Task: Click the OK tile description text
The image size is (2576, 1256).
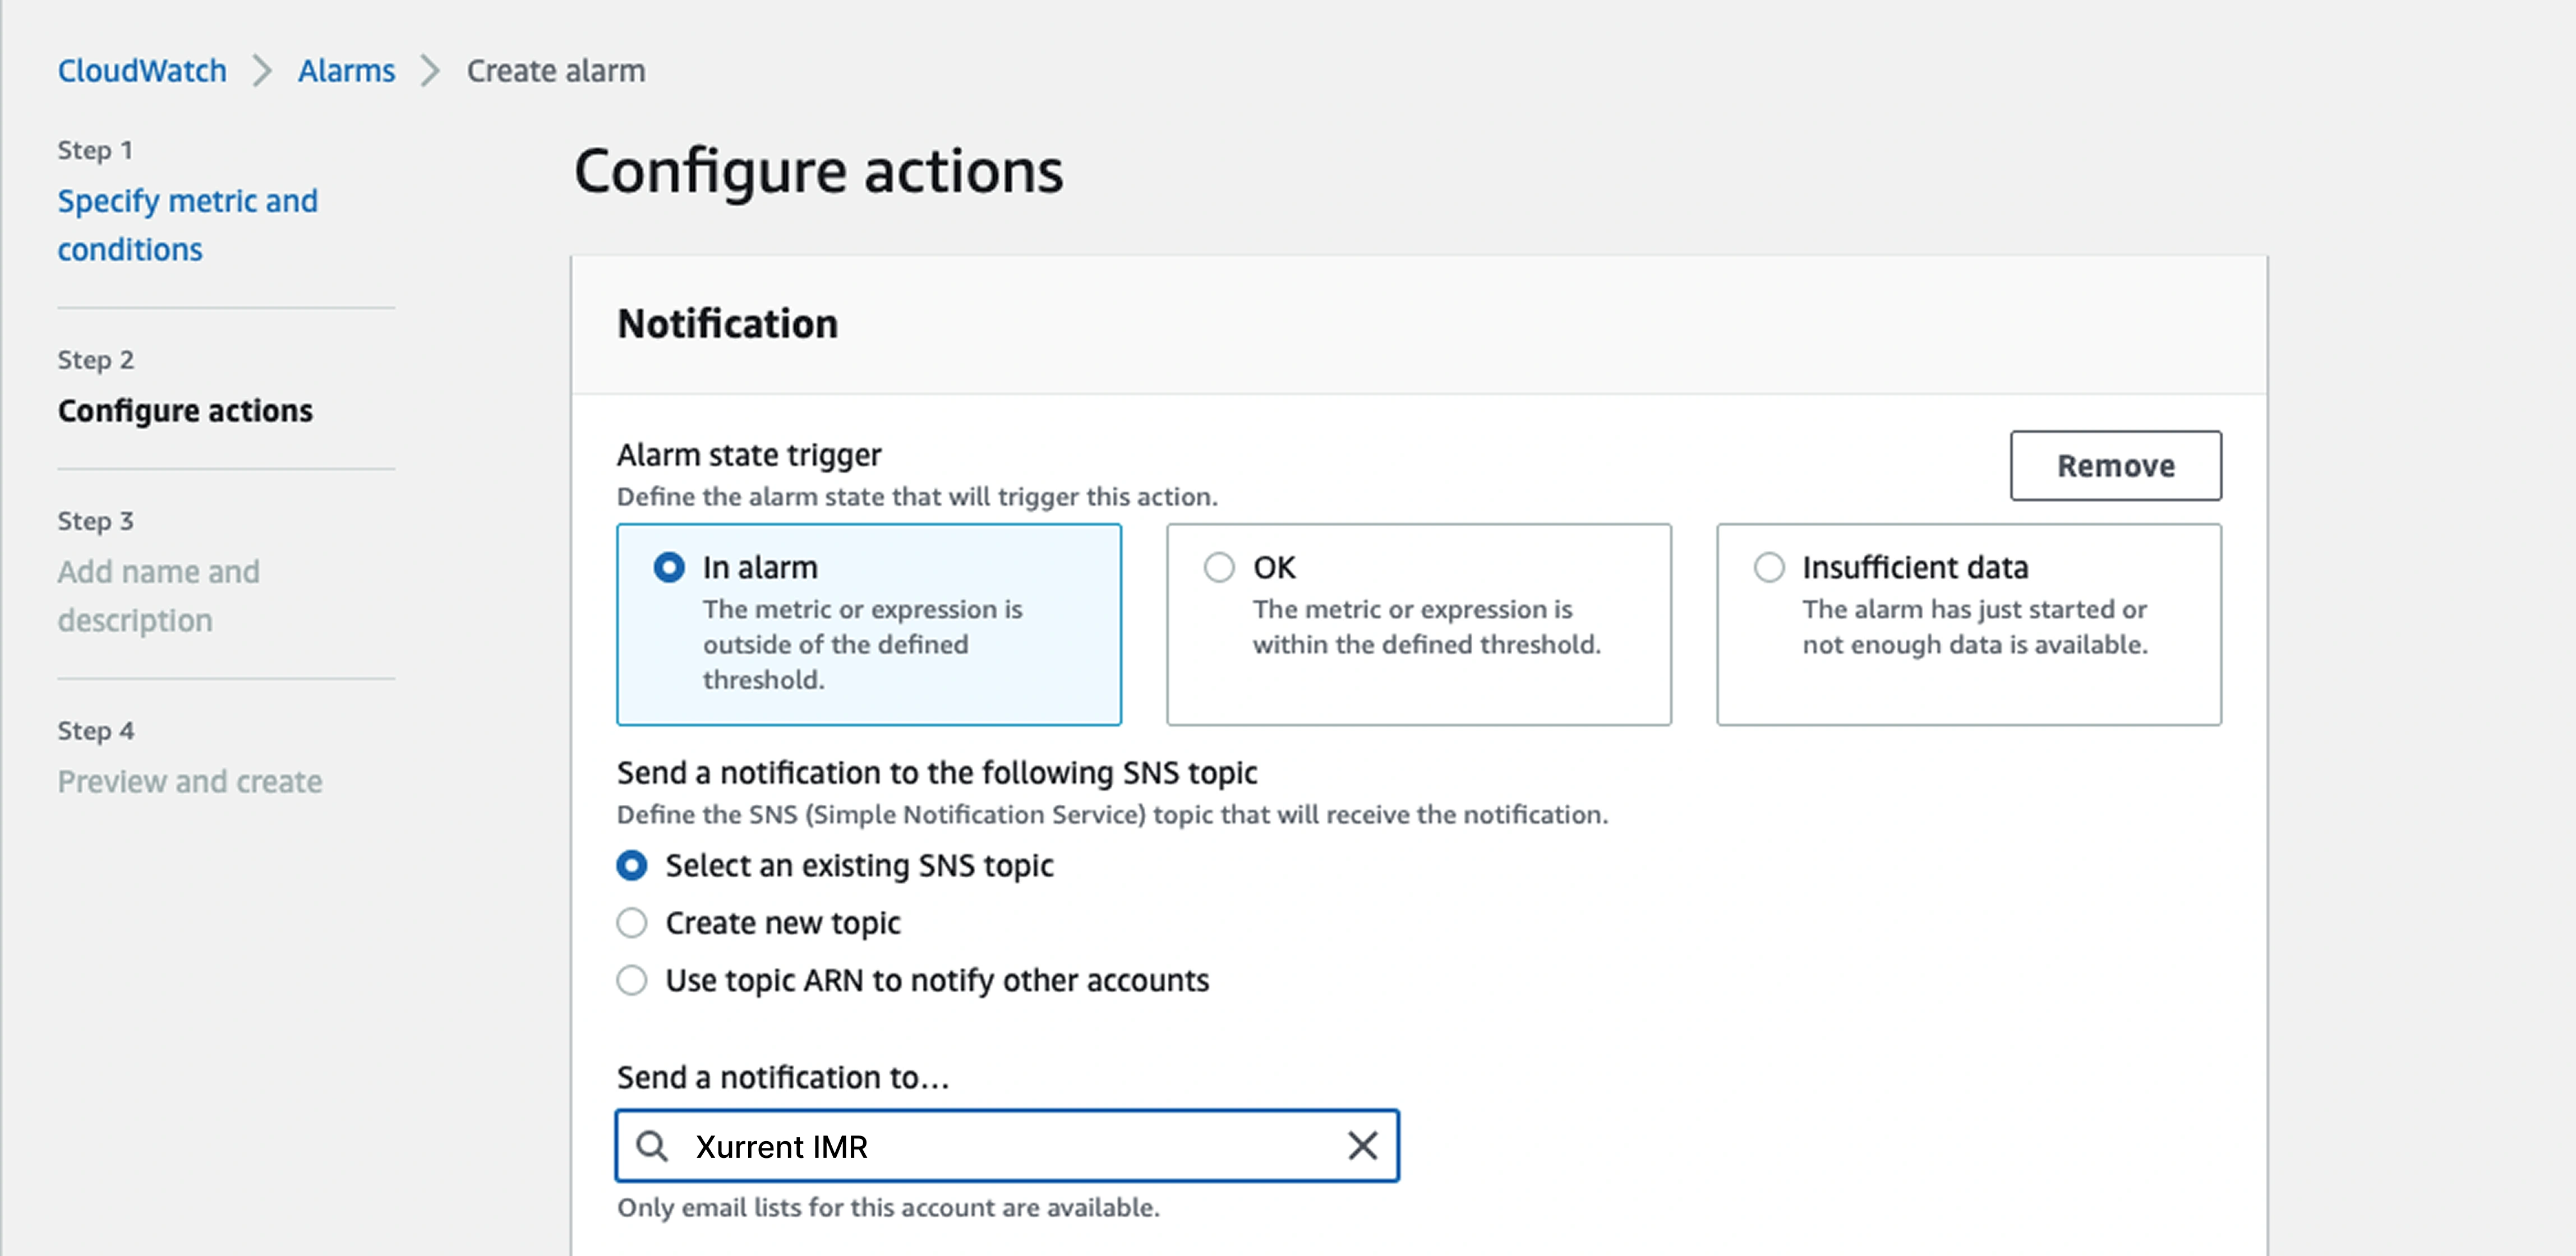Action: (1426, 627)
